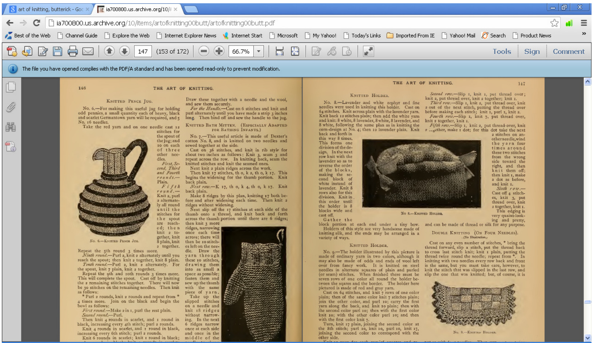Screen dimensions: 593x343
Task: Select the ia700800.us.archive.org tab
Action: click(x=138, y=9)
